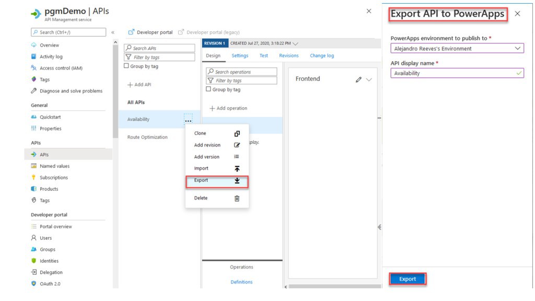Viewport: 535px width, 301px height.
Task: Select the All APIs heading
Action: [x=136, y=102]
